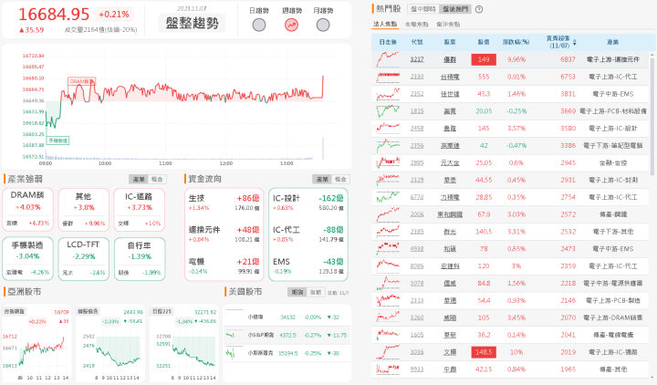
Task: Open the sparkline chart for stock 2885
Action: click(388, 162)
